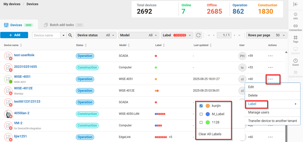Viewport: 303px width, 142px height.
Task: Click the refresh list icon
Action: [x=198, y=35]
